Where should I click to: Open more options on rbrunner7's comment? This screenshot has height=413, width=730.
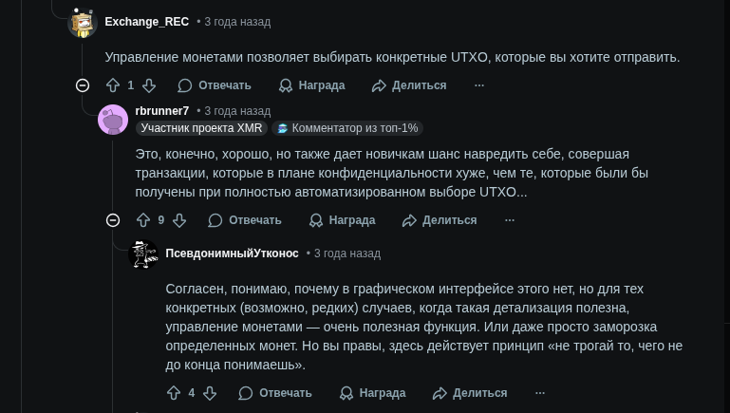pos(510,220)
